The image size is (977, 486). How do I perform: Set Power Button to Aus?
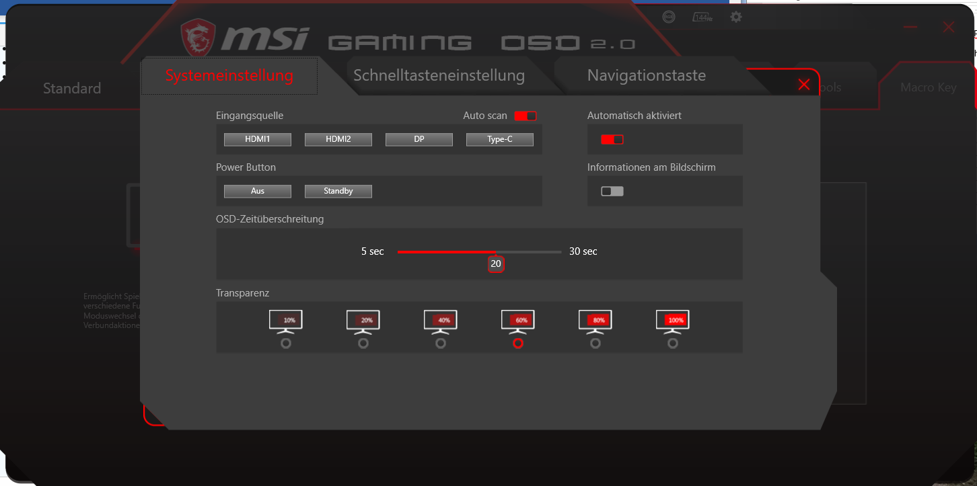[x=258, y=191]
